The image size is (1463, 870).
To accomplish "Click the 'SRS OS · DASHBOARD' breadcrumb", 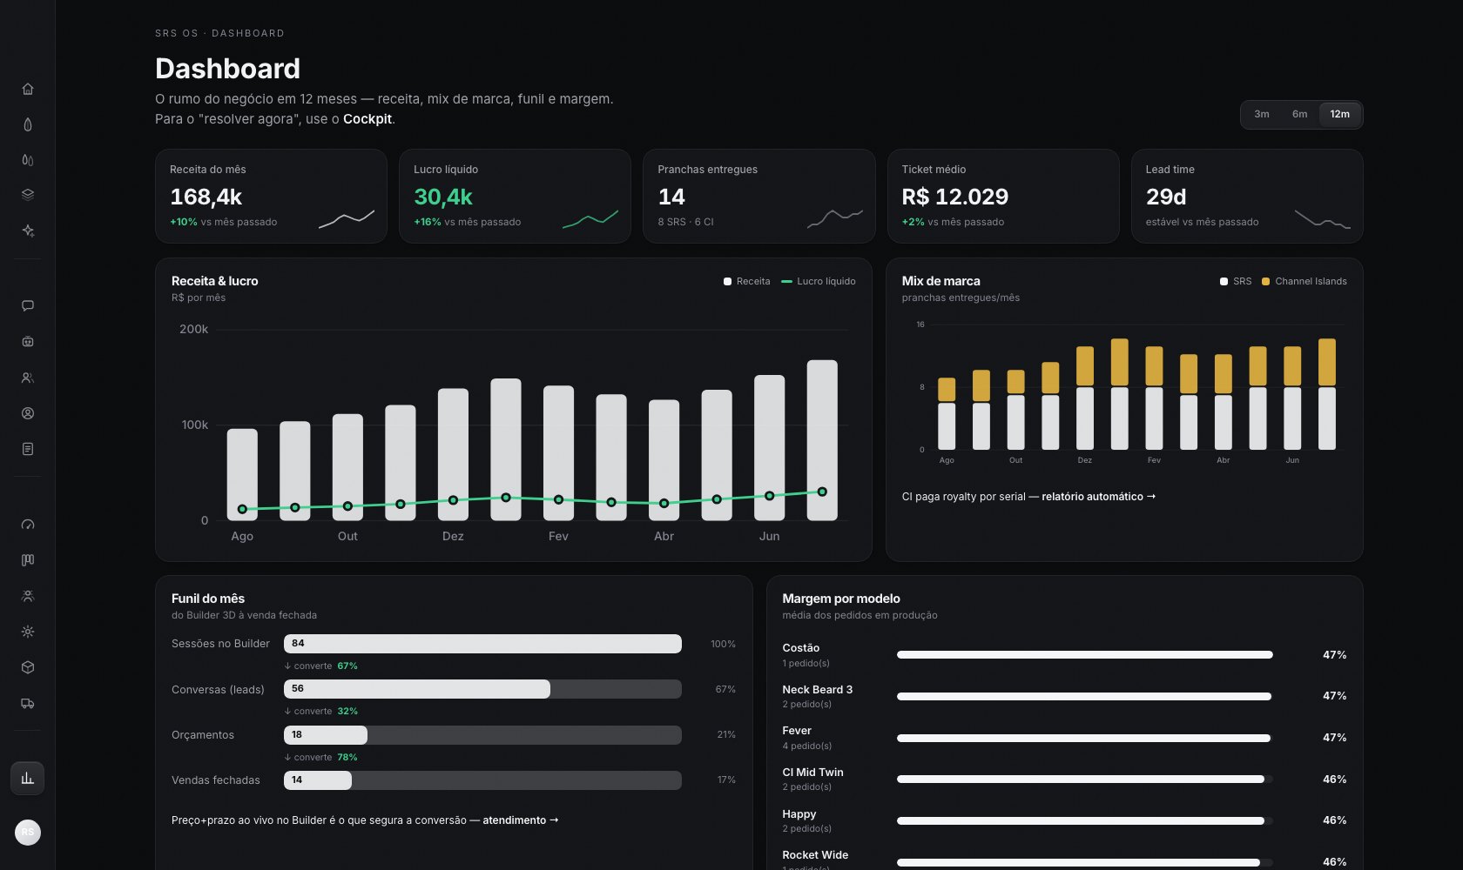I will tap(219, 33).
